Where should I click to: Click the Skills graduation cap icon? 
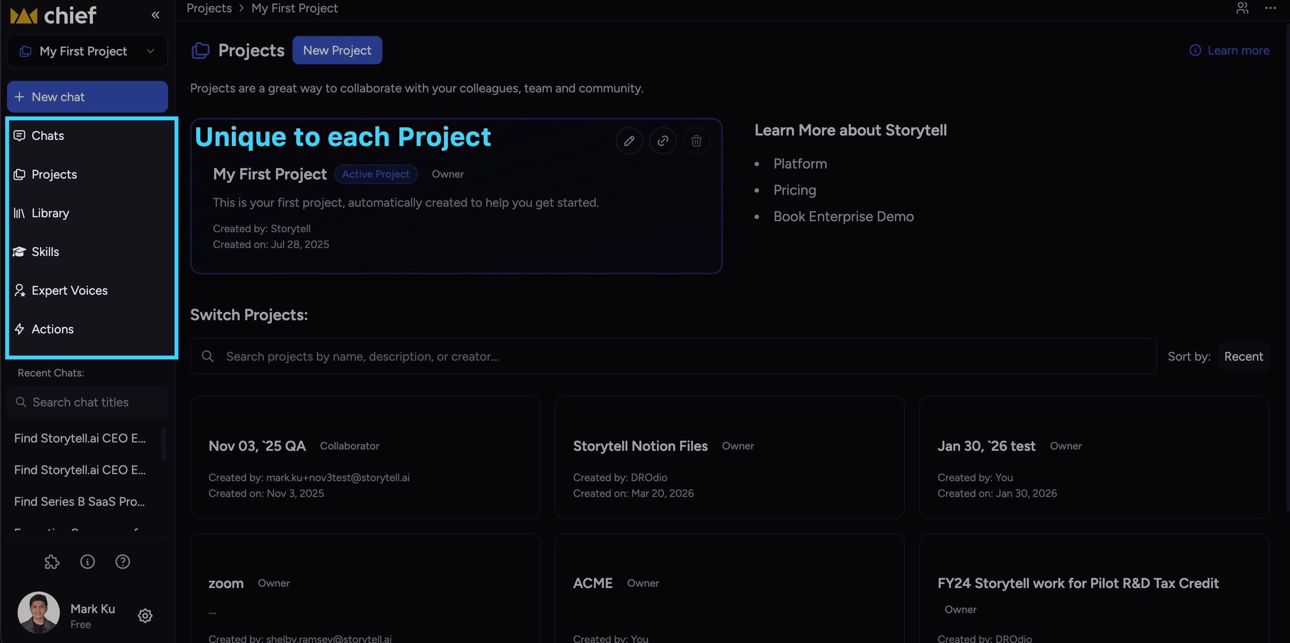click(19, 252)
